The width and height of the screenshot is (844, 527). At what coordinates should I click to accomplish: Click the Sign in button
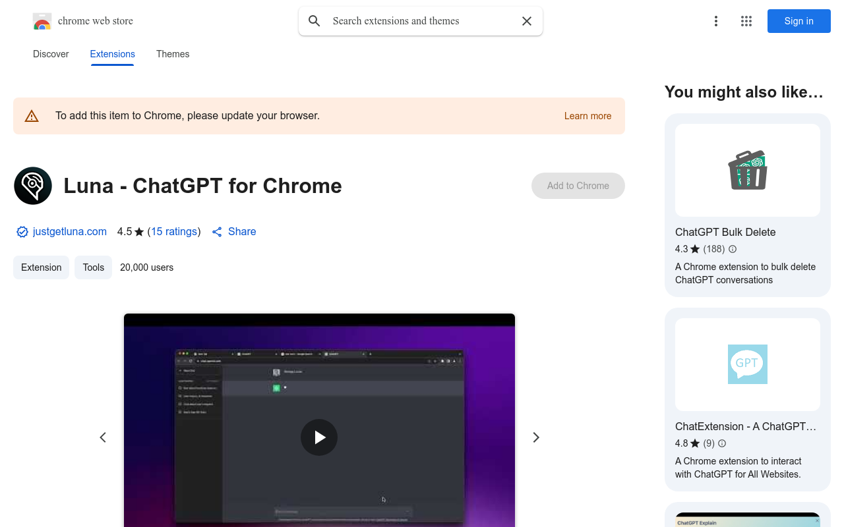799,21
